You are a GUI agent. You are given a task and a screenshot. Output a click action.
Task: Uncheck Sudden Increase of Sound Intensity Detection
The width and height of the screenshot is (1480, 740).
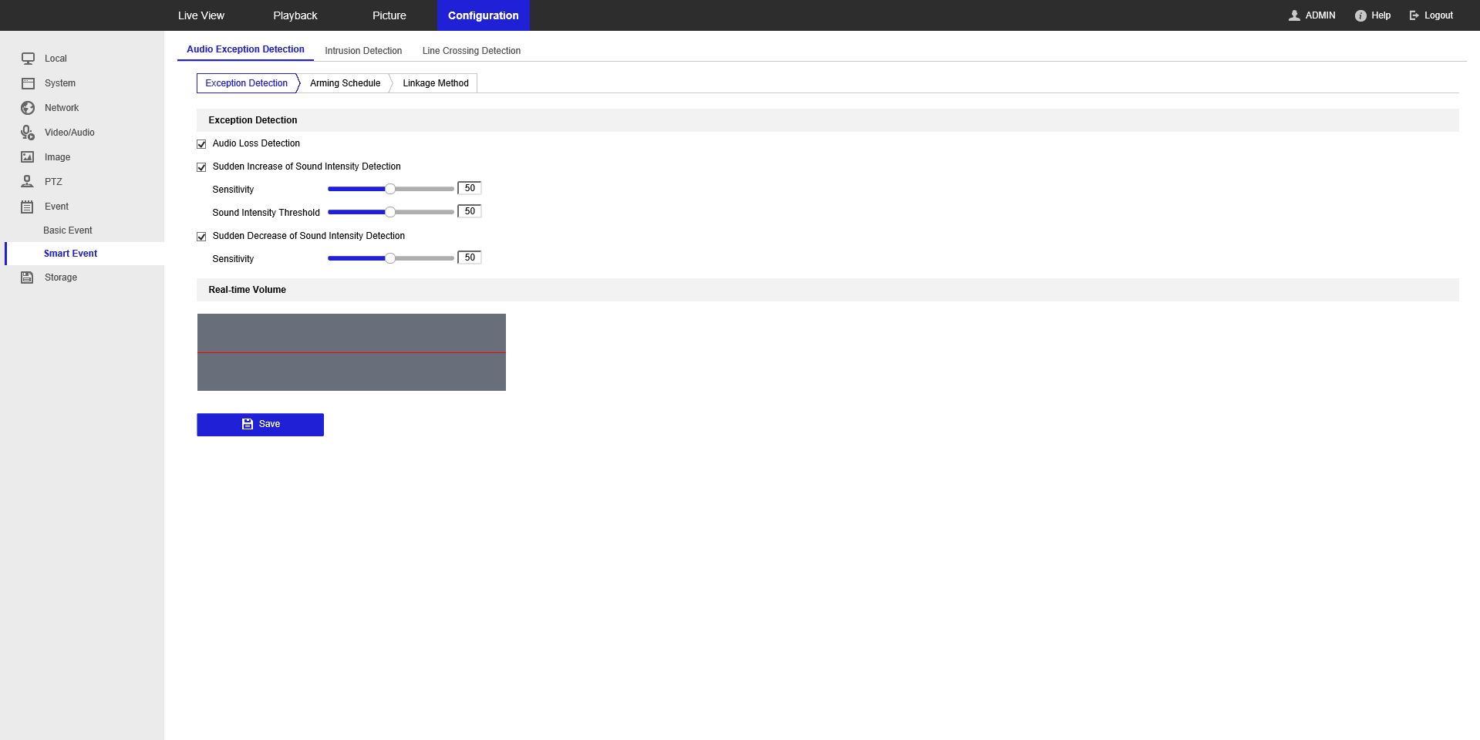201,166
